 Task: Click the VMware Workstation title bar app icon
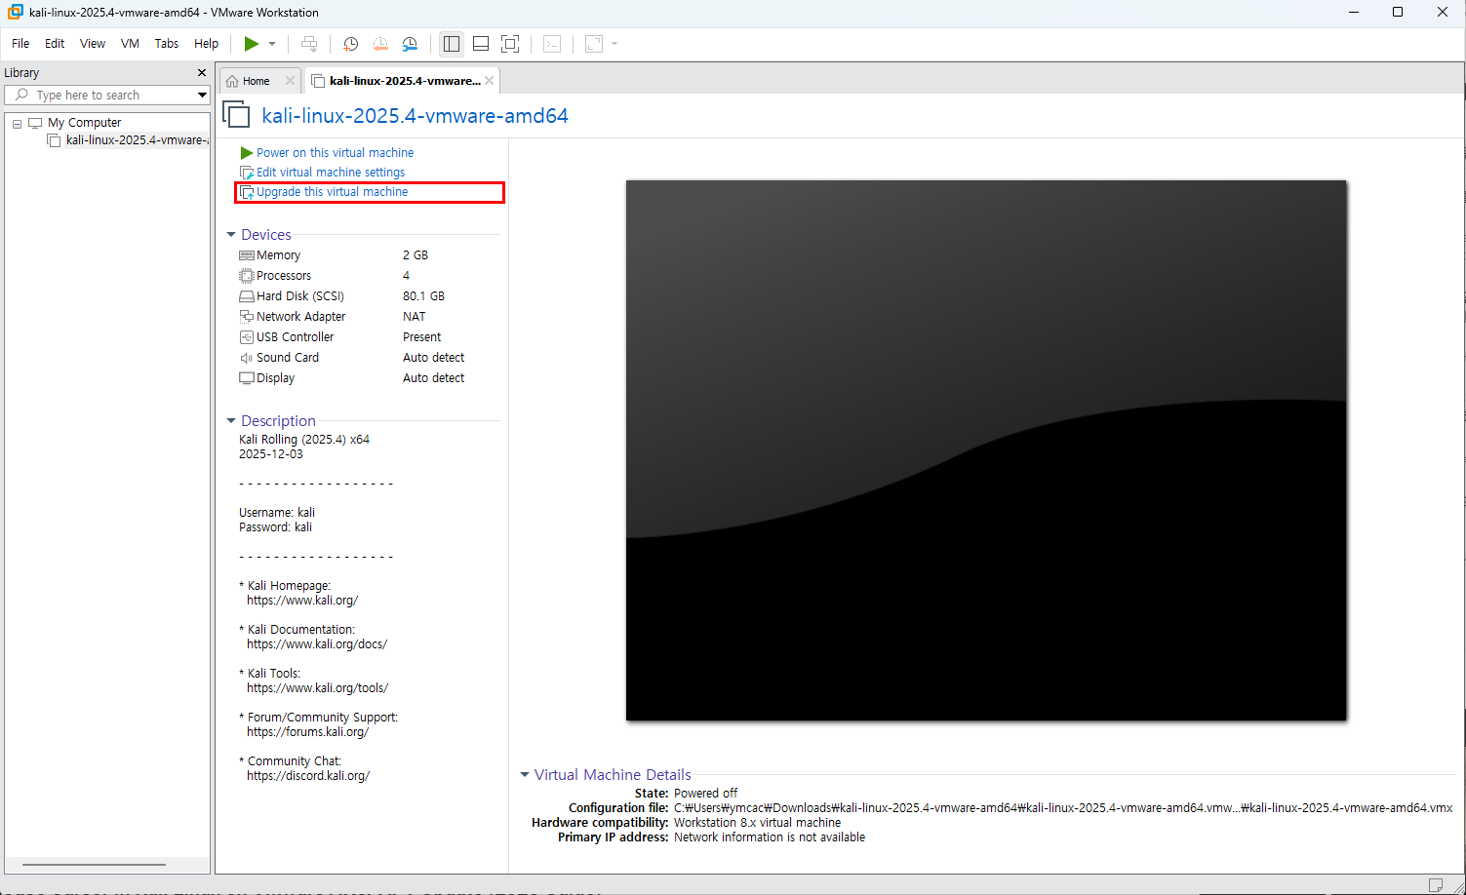pyautogui.click(x=16, y=12)
